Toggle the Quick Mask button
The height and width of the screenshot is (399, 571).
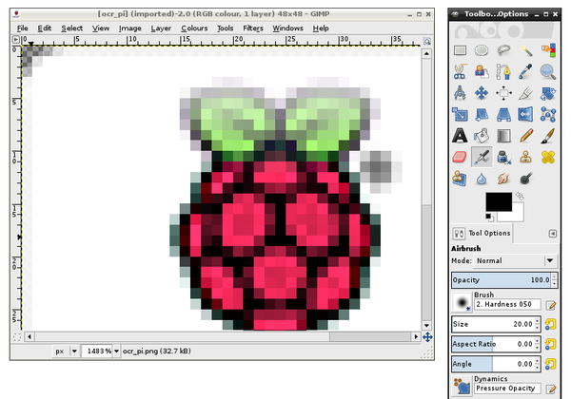[x=17, y=337]
